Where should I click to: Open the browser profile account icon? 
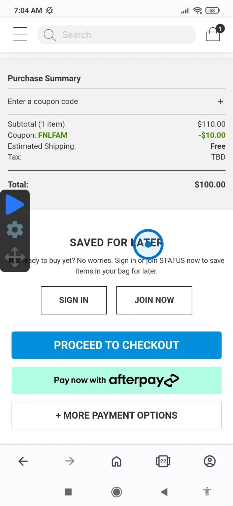[x=209, y=461]
